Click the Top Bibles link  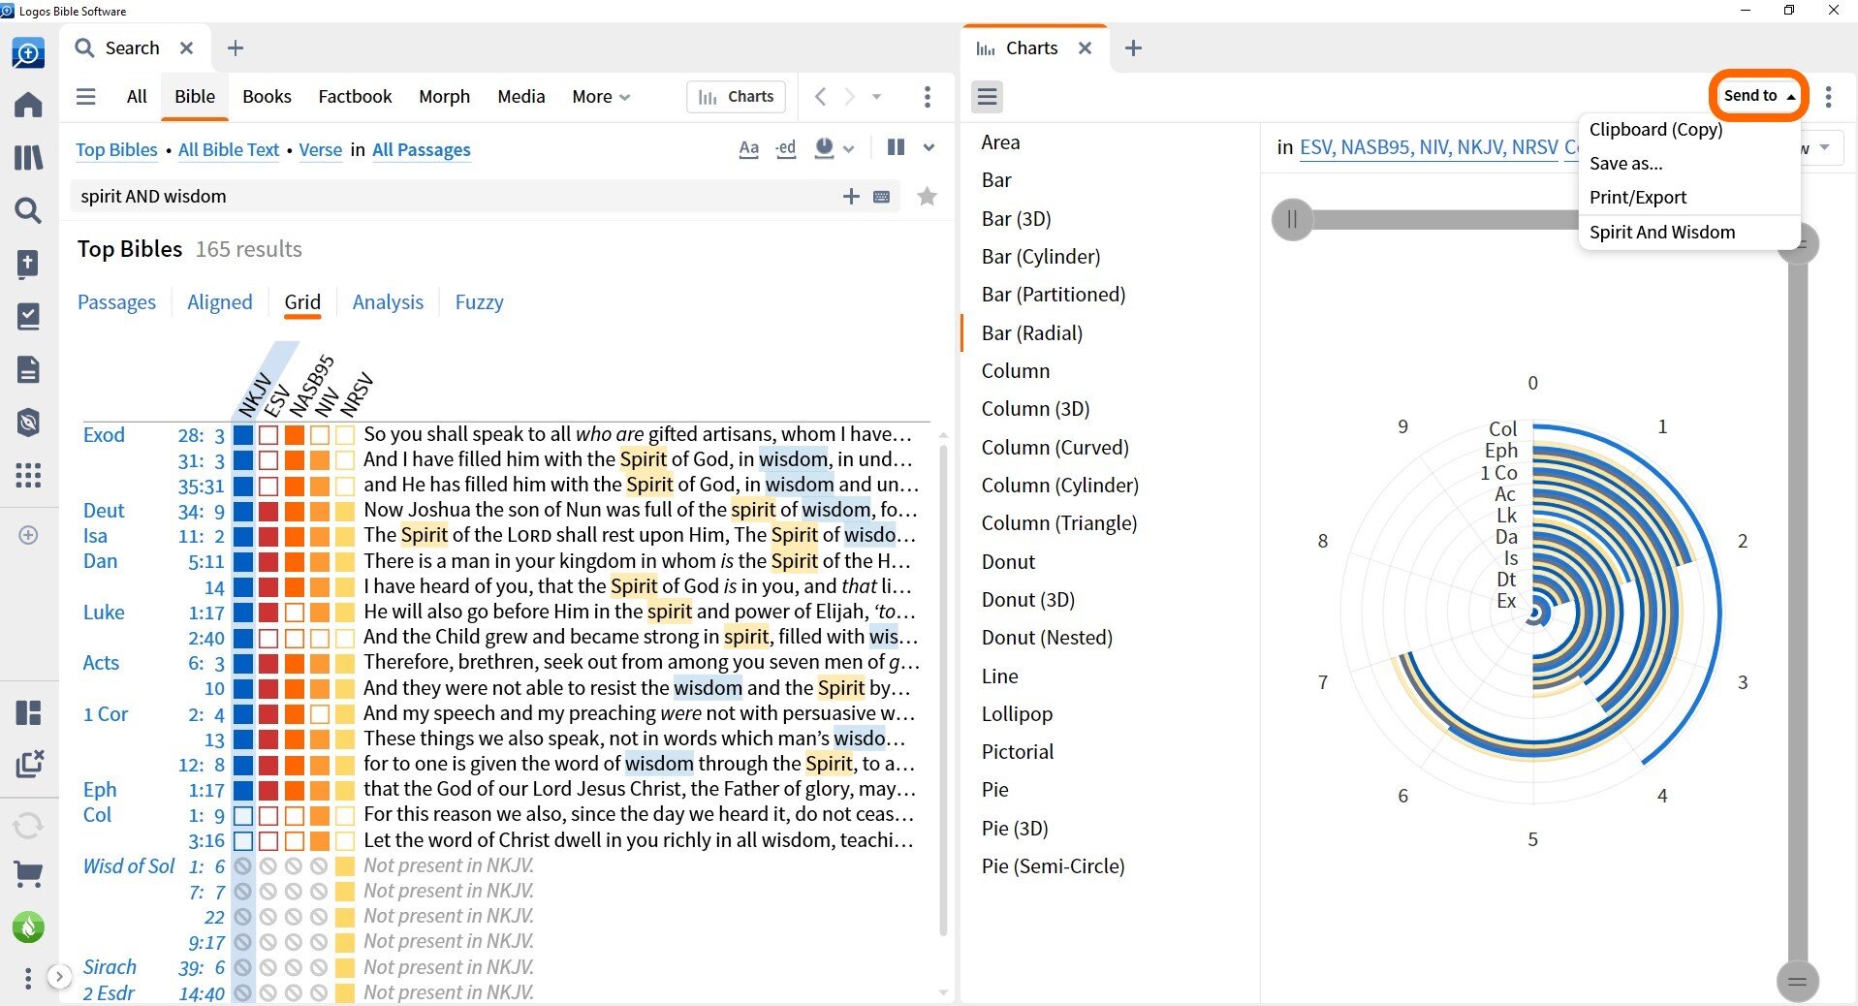click(116, 150)
